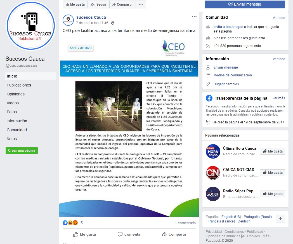Click the Enviar mensaje link in Información
This screenshot has height=244, width=293.
click(226, 67)
